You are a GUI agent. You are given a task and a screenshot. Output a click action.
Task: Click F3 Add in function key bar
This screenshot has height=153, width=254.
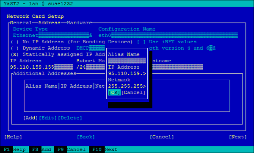click(41, 150)
